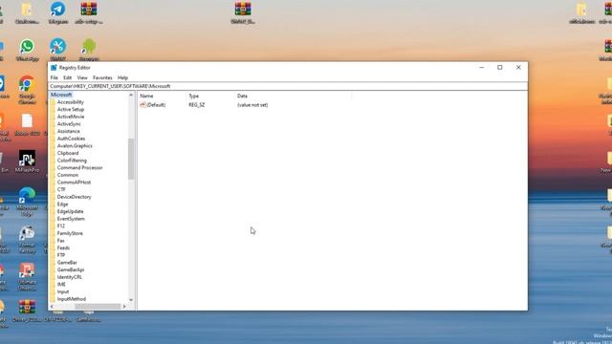
Task: Select the Command Processor registry key
Action: pyautogui.click(x=79, y=168)
